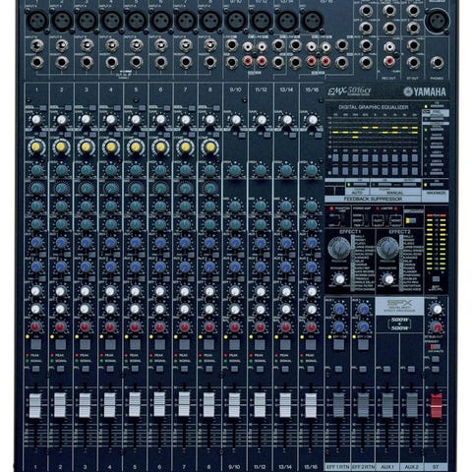Click the channel 8 fader cap
This screenshot has width=472, height=472.
coord(209,404)
